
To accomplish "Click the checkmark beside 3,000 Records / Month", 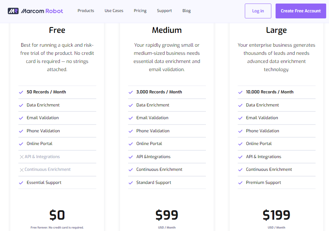I will click(x=131, y=92).
